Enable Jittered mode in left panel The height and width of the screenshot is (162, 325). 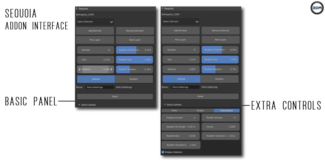tap(96, 79)
